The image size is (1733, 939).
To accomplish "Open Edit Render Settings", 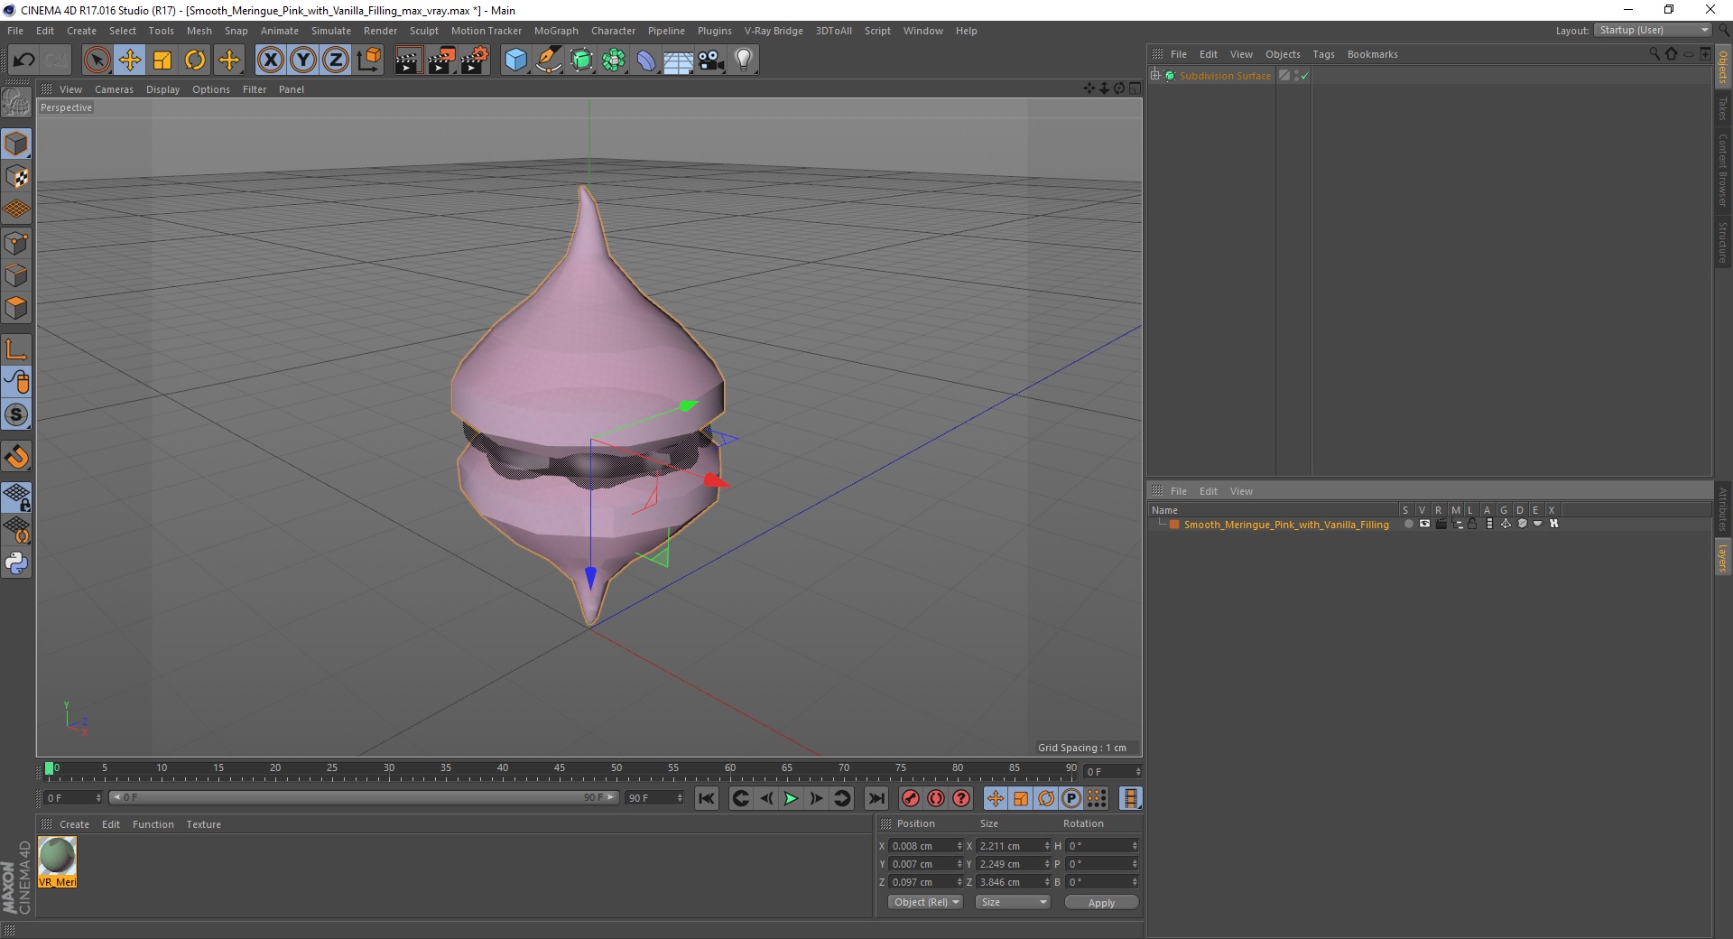I will tap(475, 60).
